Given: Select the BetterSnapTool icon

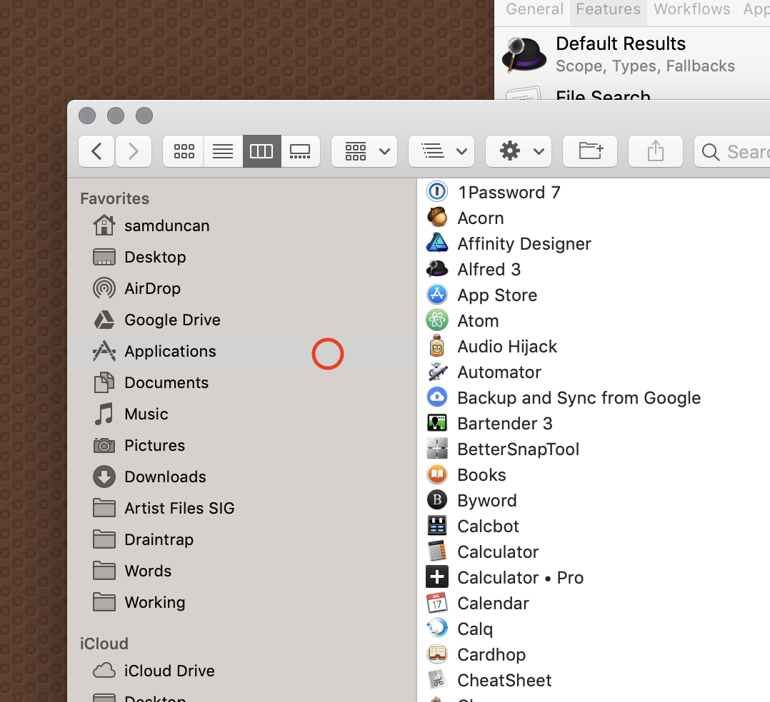Looking at the screenshot, I should tap(437, 449).
